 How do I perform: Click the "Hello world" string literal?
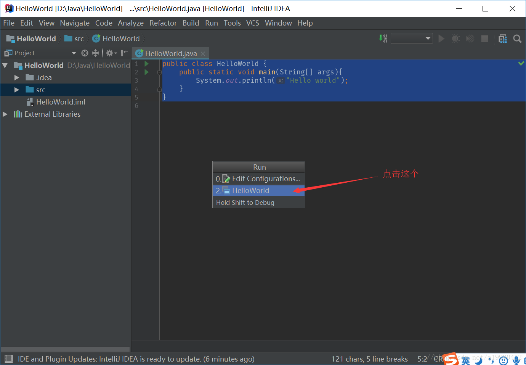click(313, 80)
